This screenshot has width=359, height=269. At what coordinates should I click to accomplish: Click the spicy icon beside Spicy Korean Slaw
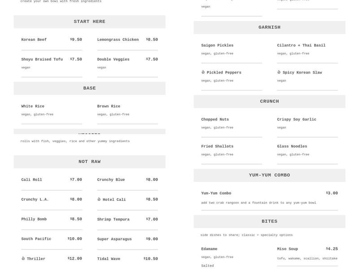point(279,72)
